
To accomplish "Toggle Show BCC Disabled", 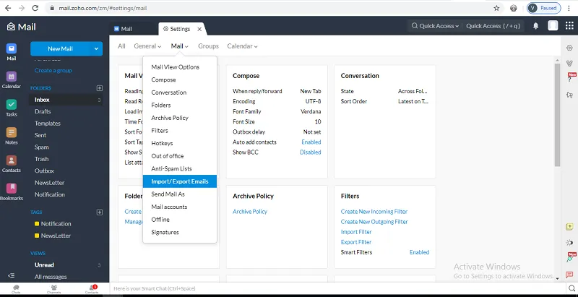I will pyautogui.click(x=311, y=152).
